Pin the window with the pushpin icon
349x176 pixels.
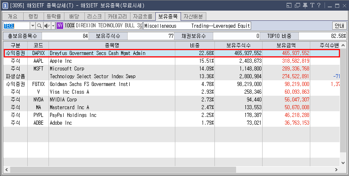click(x=305, y=5)
